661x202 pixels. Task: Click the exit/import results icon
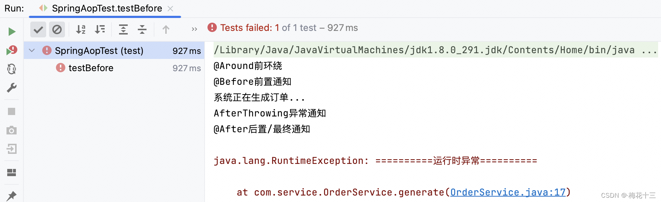(x=12, y=149)
